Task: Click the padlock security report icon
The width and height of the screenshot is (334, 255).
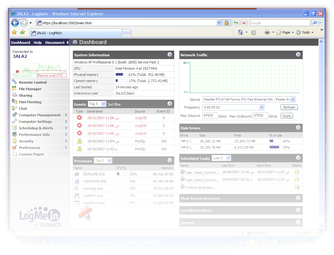Action: coord(226,23)
